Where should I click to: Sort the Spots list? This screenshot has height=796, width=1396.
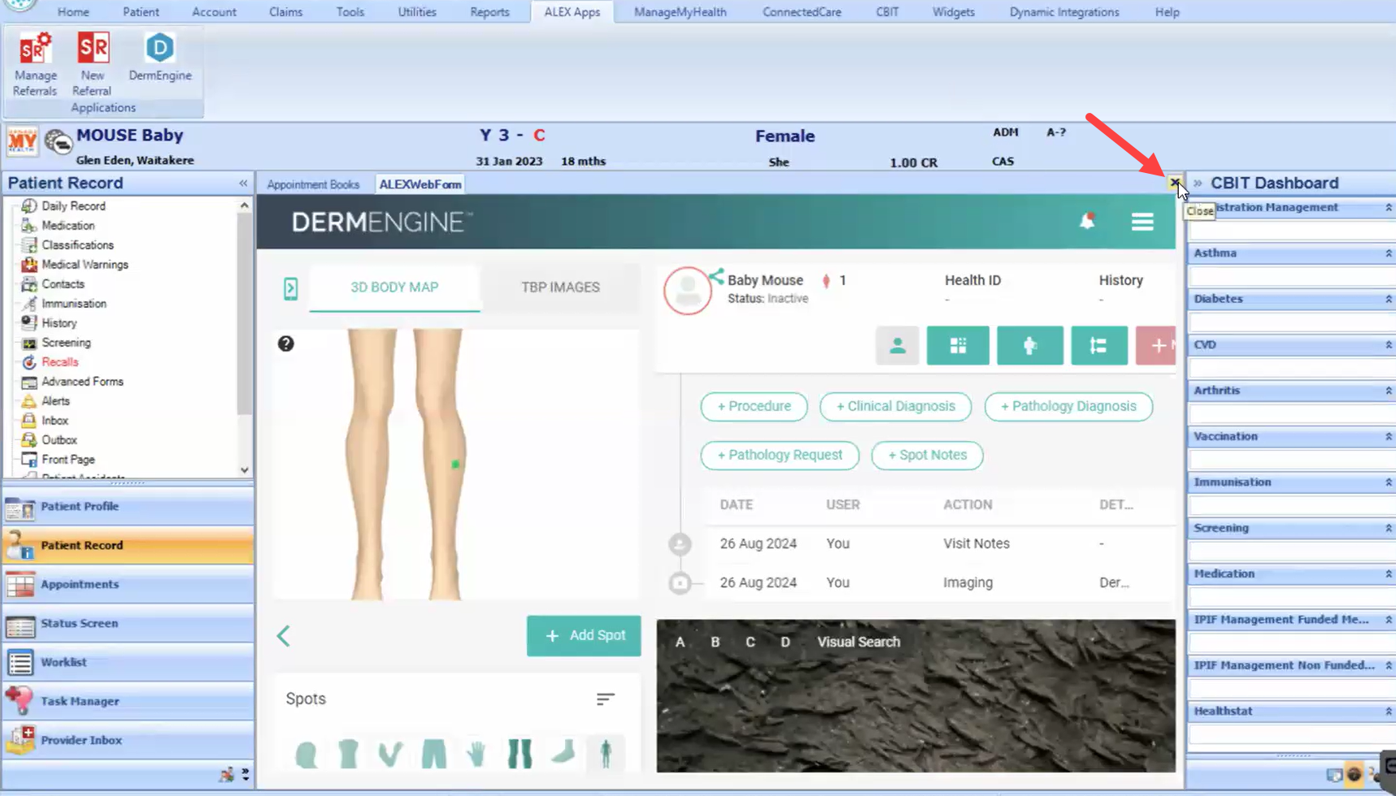click(x=605, y=699)
